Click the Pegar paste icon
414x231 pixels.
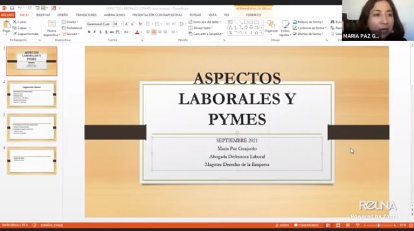[x=7, y=24]
